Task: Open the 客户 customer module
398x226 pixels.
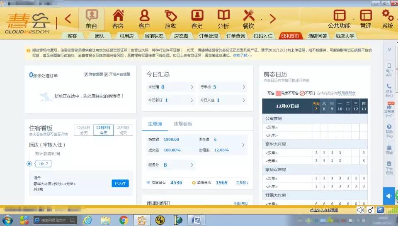Action: [x=144, y=20]
